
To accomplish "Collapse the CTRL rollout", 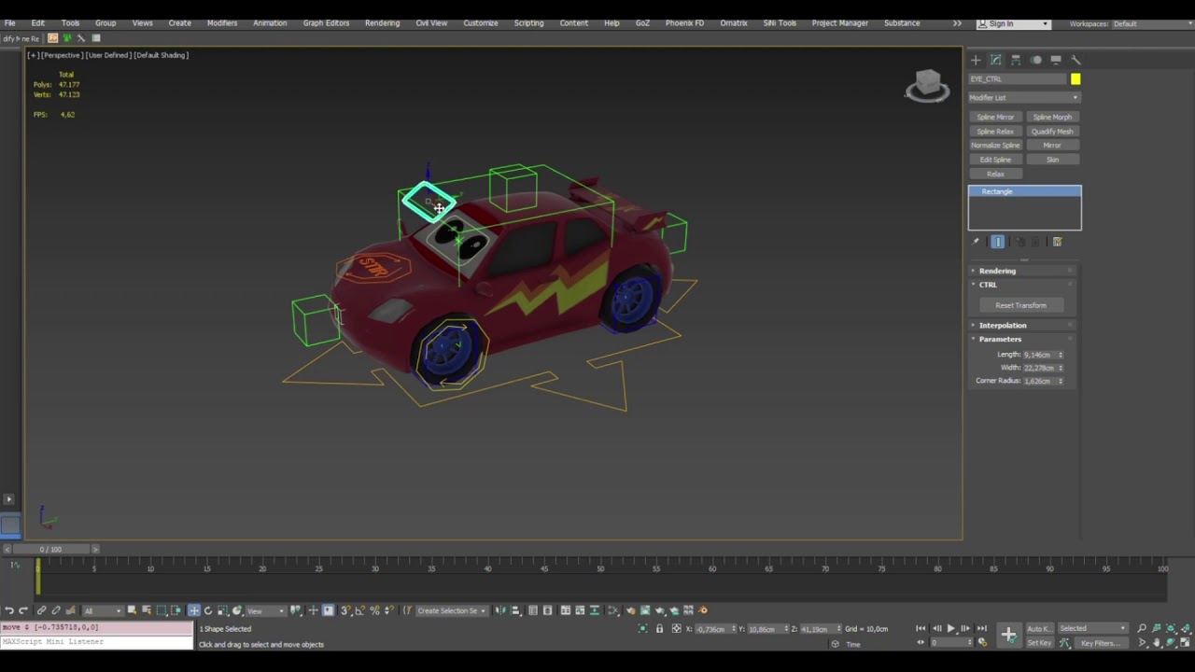I will point(1022,285).
